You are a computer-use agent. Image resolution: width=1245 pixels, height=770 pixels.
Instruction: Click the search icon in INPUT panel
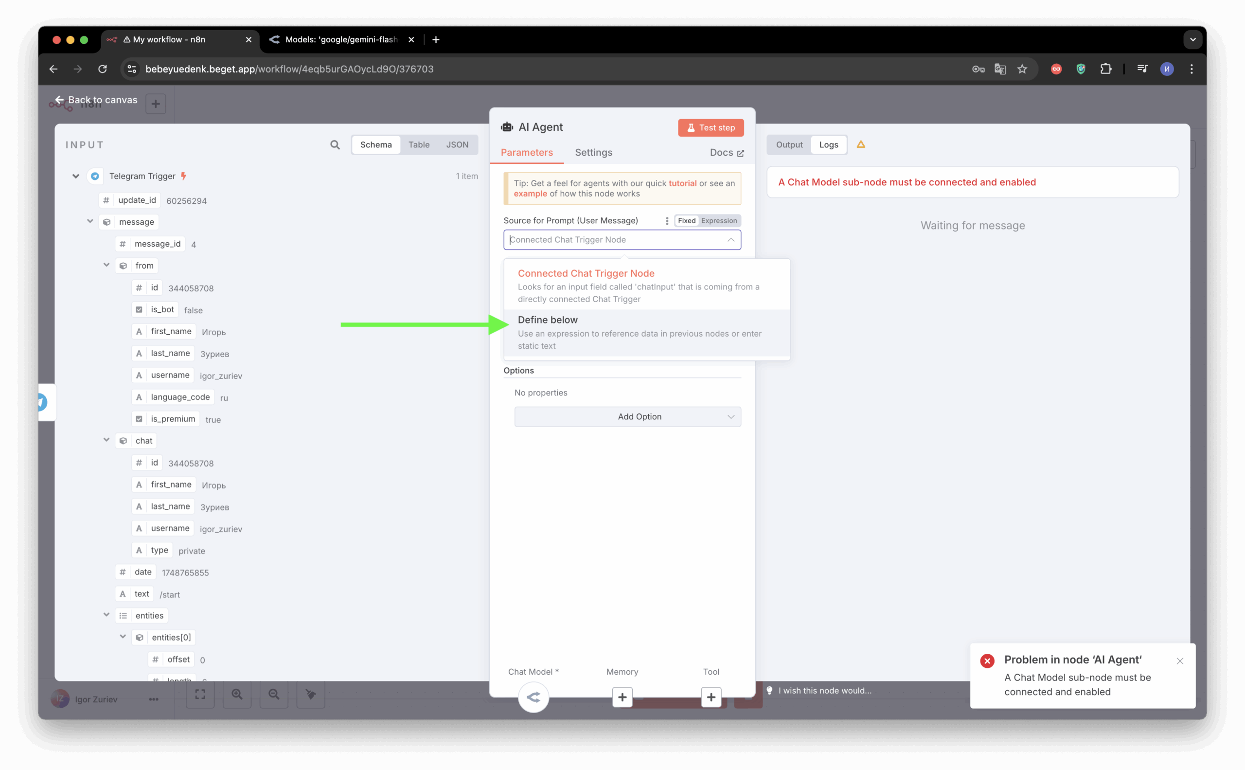click(335, 144)
